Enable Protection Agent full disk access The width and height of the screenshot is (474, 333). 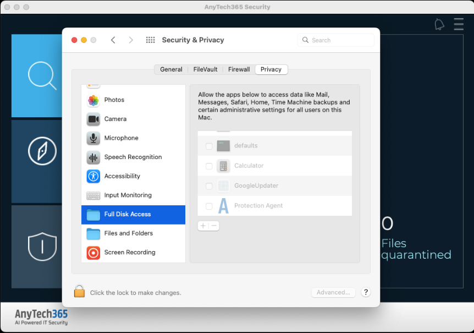click(209, 206)
